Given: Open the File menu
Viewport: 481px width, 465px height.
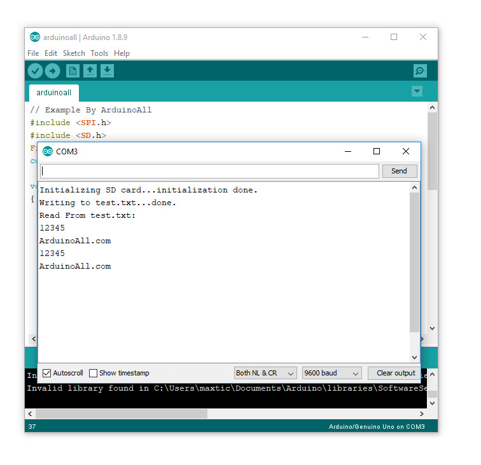Looking at the screenshot, I should coord(33,53).
